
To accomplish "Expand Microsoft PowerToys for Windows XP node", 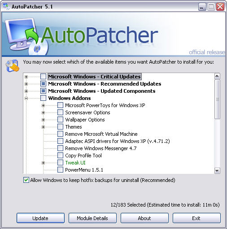I will point(43,105).
